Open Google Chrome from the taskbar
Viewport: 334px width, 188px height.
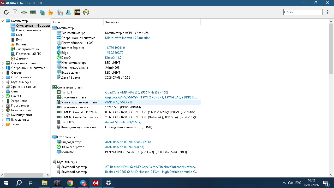(70, 183)
